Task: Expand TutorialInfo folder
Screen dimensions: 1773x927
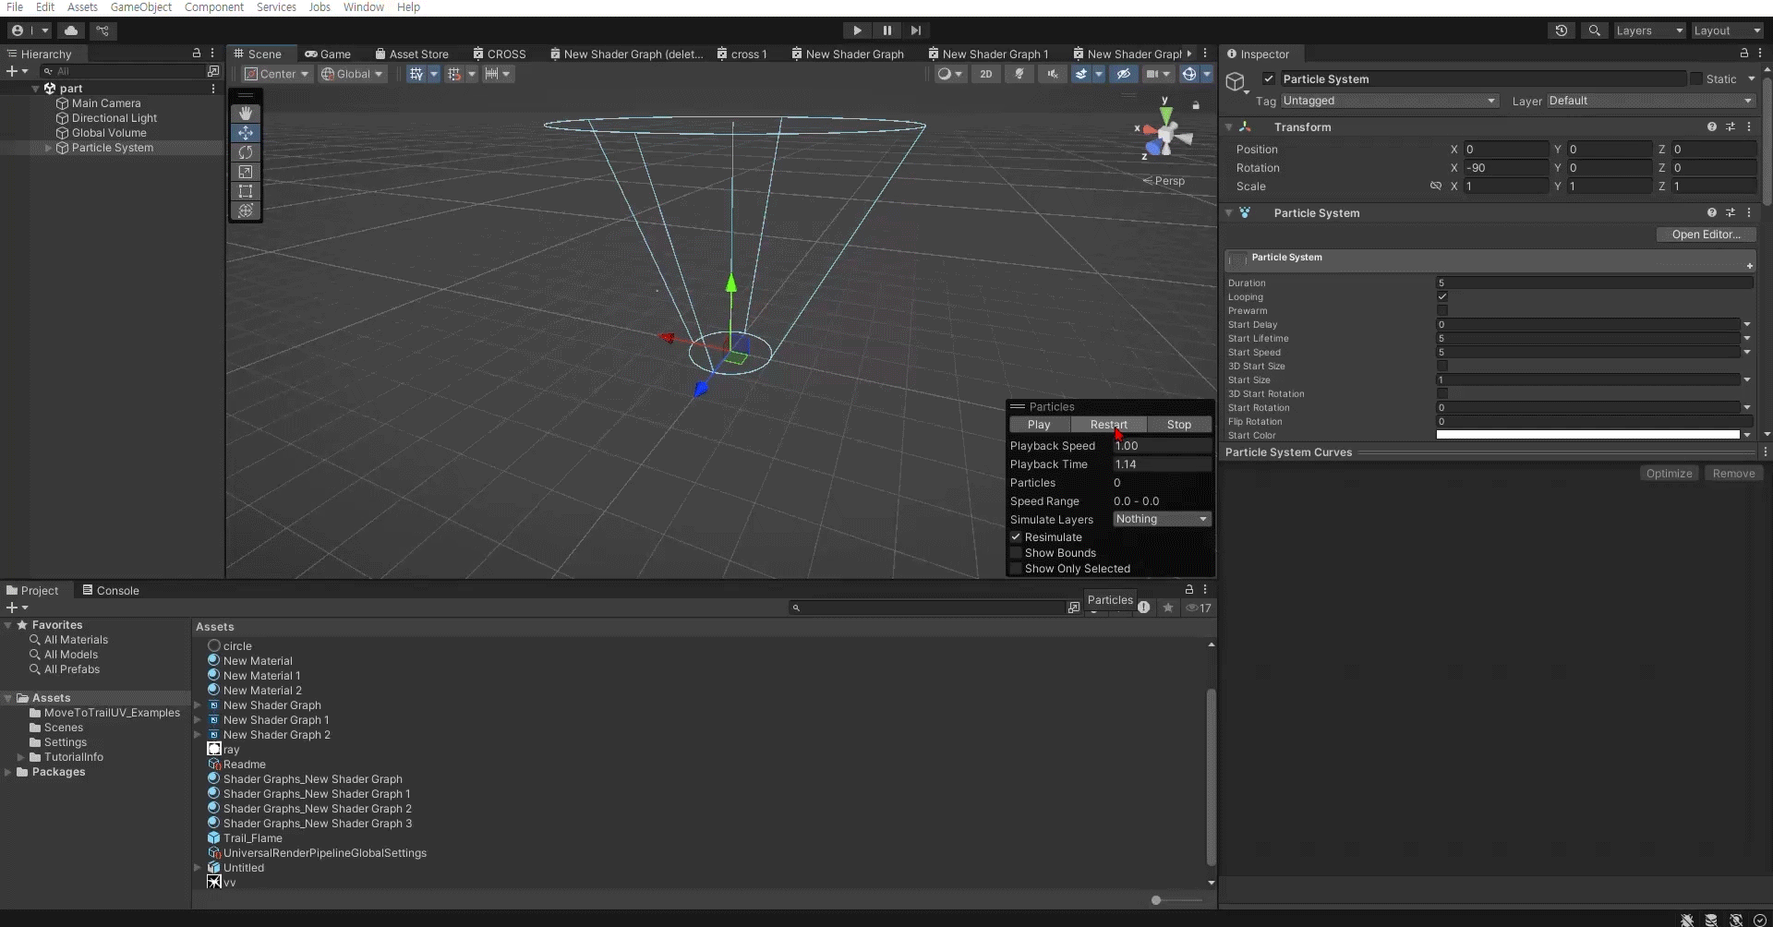Action: pyautogui.click(x=21, y=757)
